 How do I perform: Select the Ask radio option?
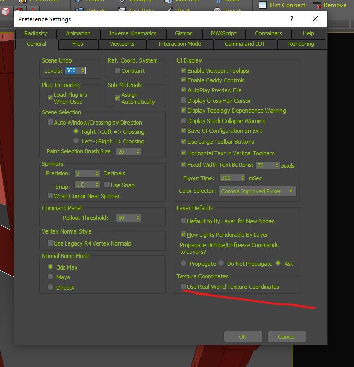(x=278, y=263)
